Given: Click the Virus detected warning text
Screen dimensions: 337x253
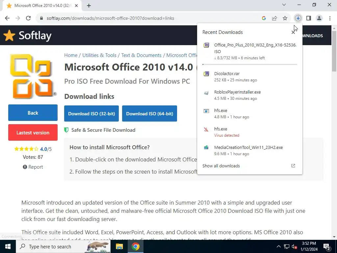Looking at the screenshot, I should tap(226, 135).
